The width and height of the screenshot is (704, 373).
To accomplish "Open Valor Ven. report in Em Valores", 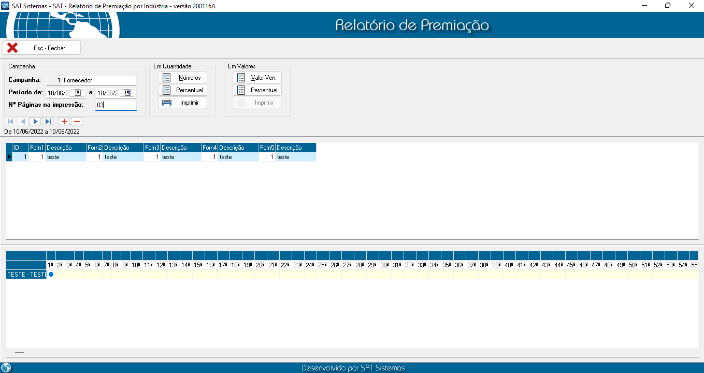I will pyautogui.click(x=257, y=78).
